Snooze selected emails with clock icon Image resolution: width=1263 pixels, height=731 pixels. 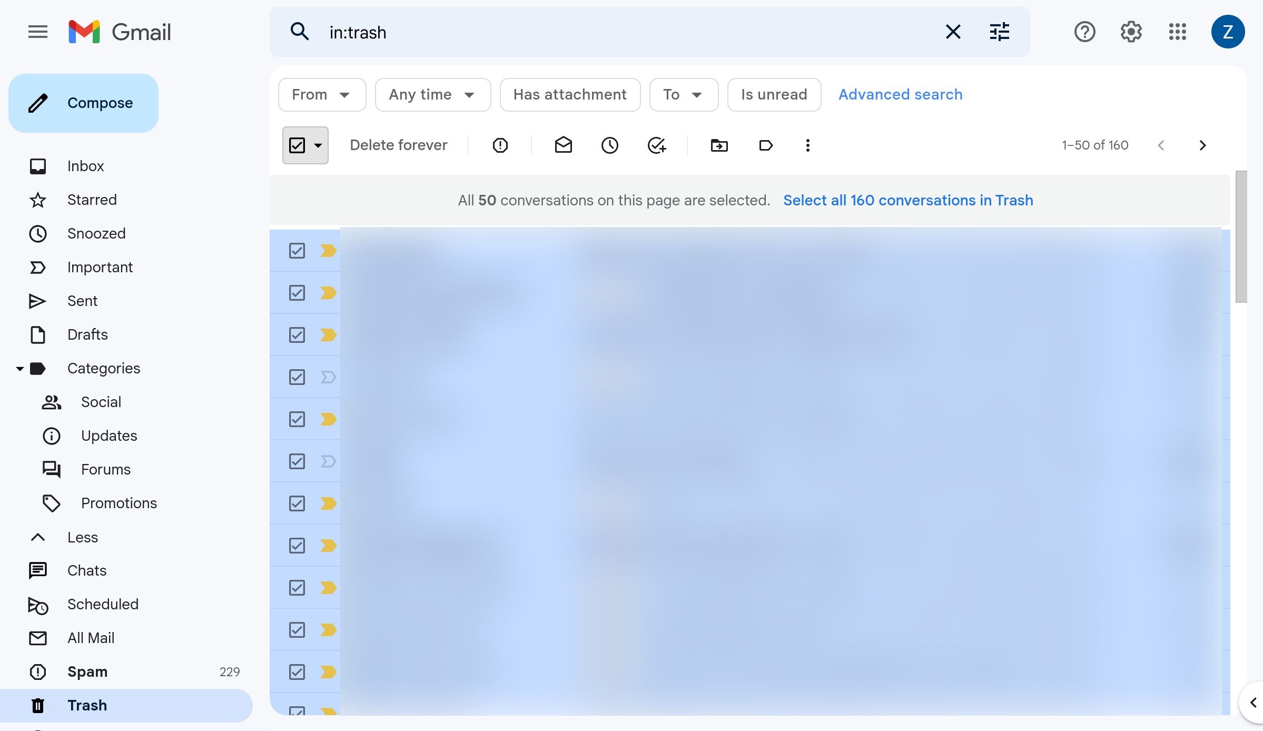click(609, 145)
